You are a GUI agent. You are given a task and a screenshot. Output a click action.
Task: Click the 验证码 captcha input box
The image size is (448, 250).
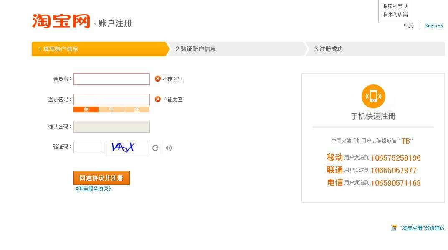click(88, 148)
